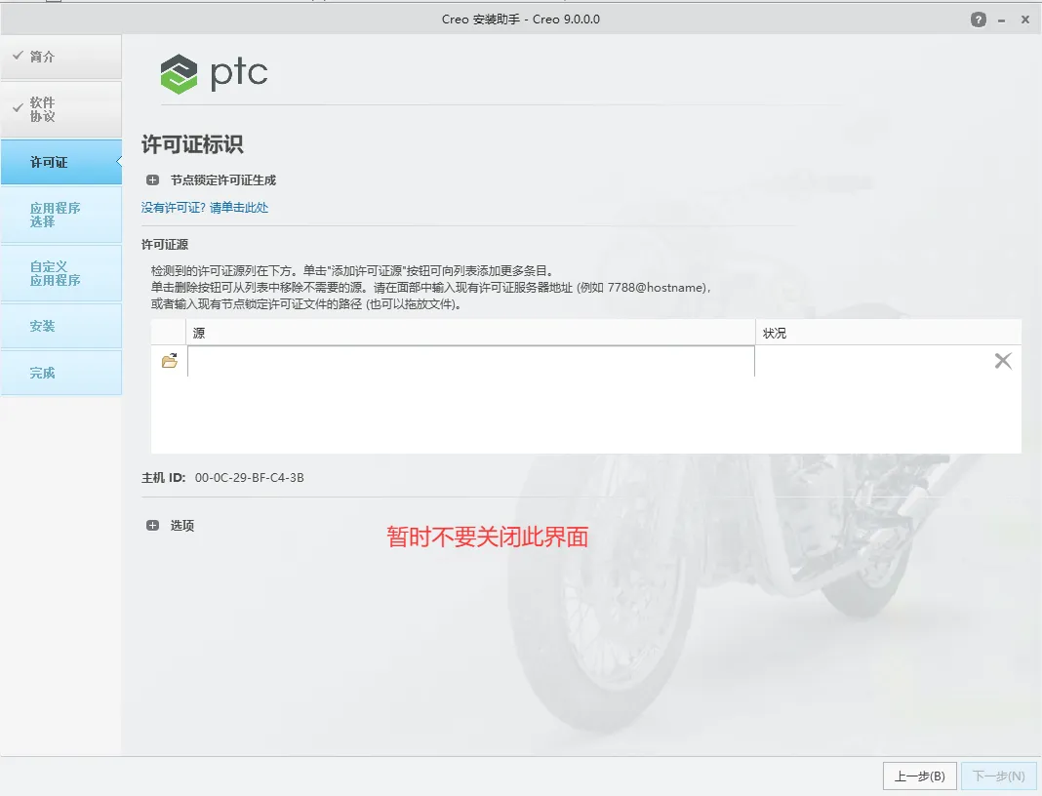Go to 自定义应用程序 step
Image resolution: width=1042 pixels, height=796 pixels.
coord(61,273)
